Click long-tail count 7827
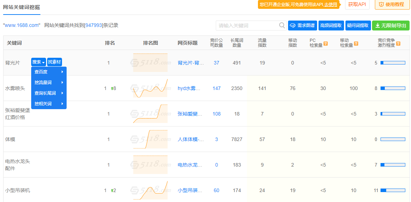Image resolution: width=411 pixels, height=202 pixels. point(237,139)
